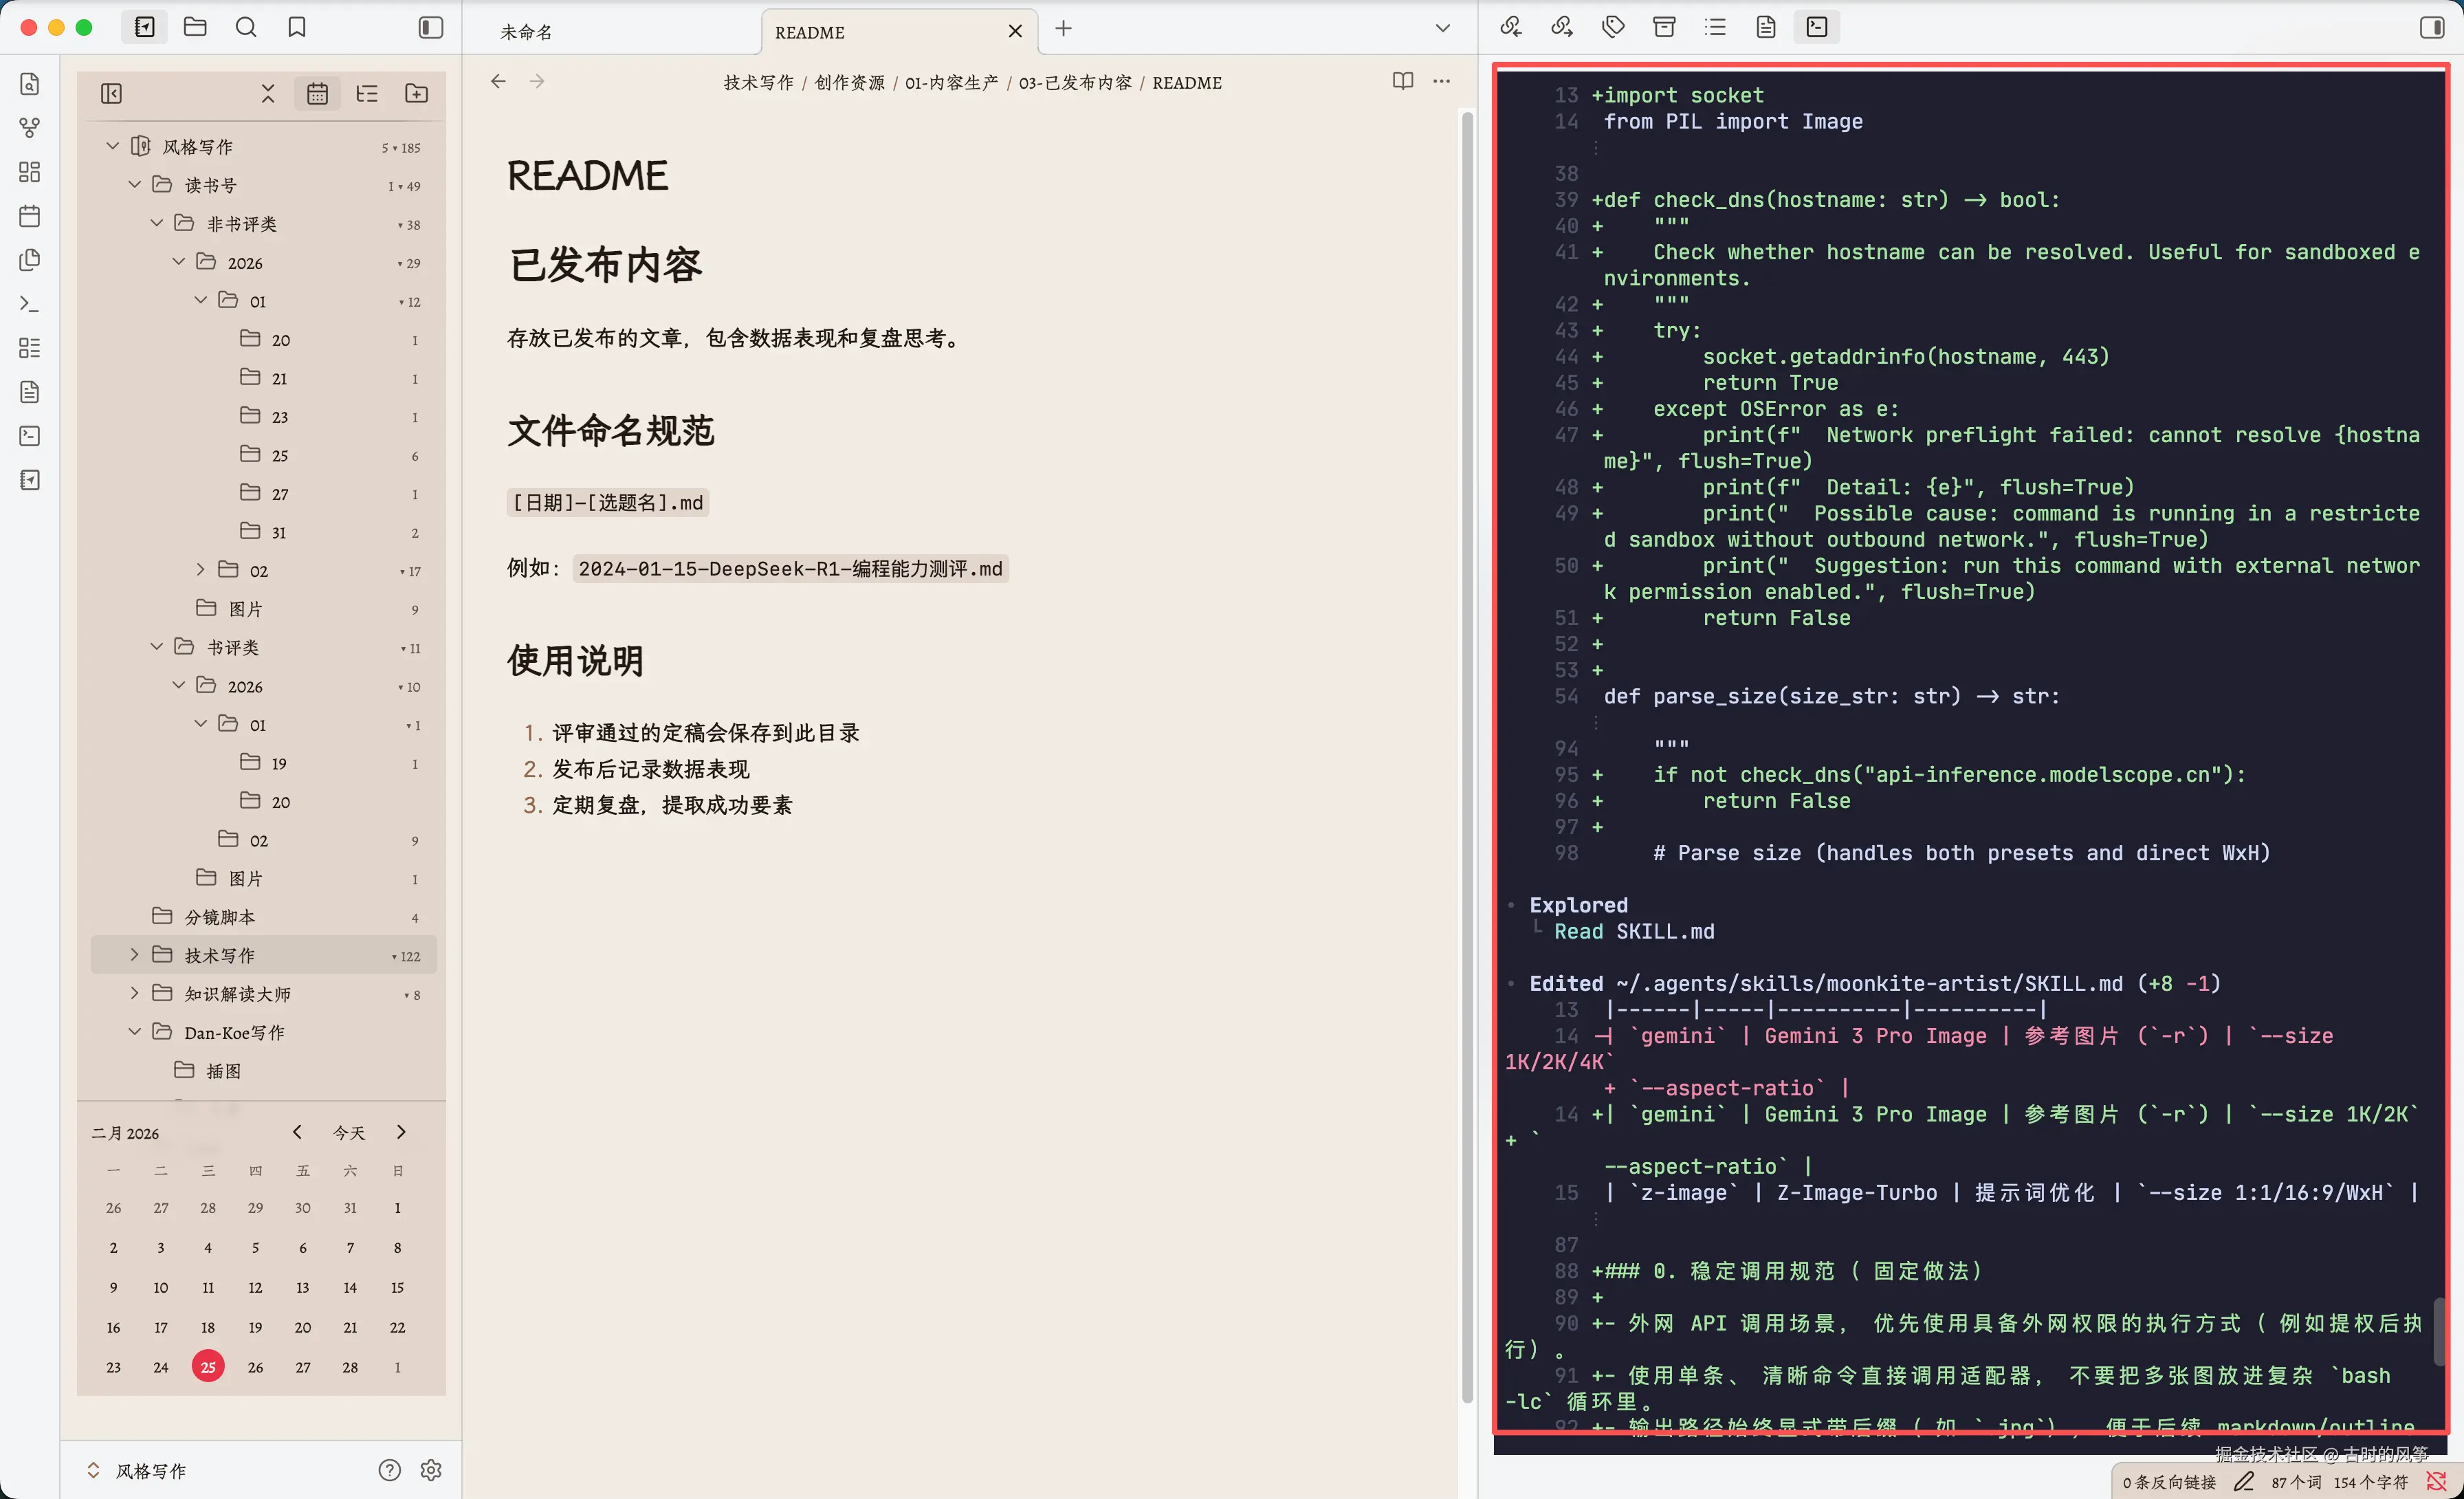2464x1499 pixels.
Task: Toggle the right sidebar panel
Action: pyautogui.click(x=2432, y=27)
